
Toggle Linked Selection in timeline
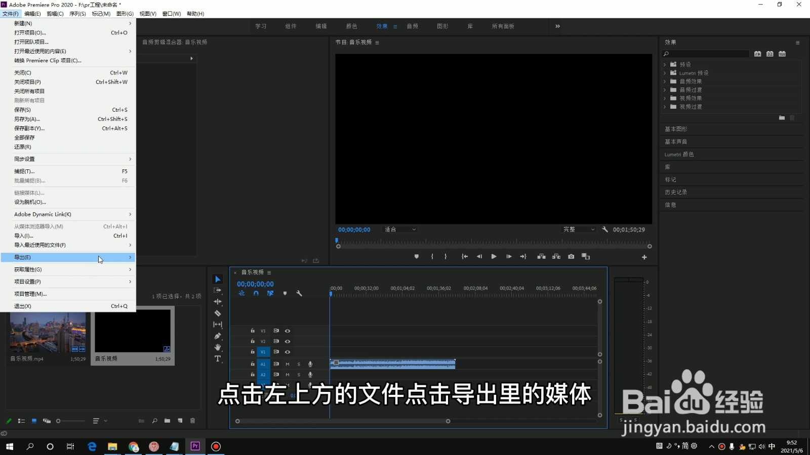tap(270, 293)
